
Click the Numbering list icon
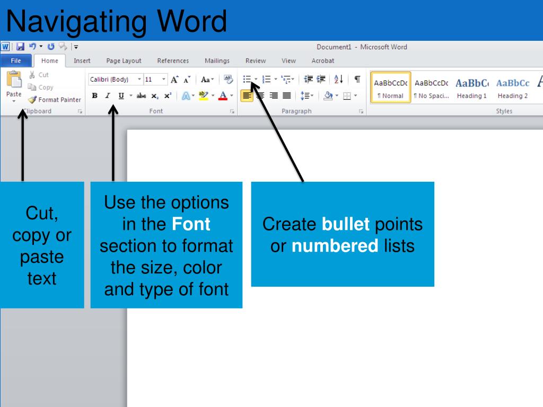pyautogui.click(x=266, y=79)
